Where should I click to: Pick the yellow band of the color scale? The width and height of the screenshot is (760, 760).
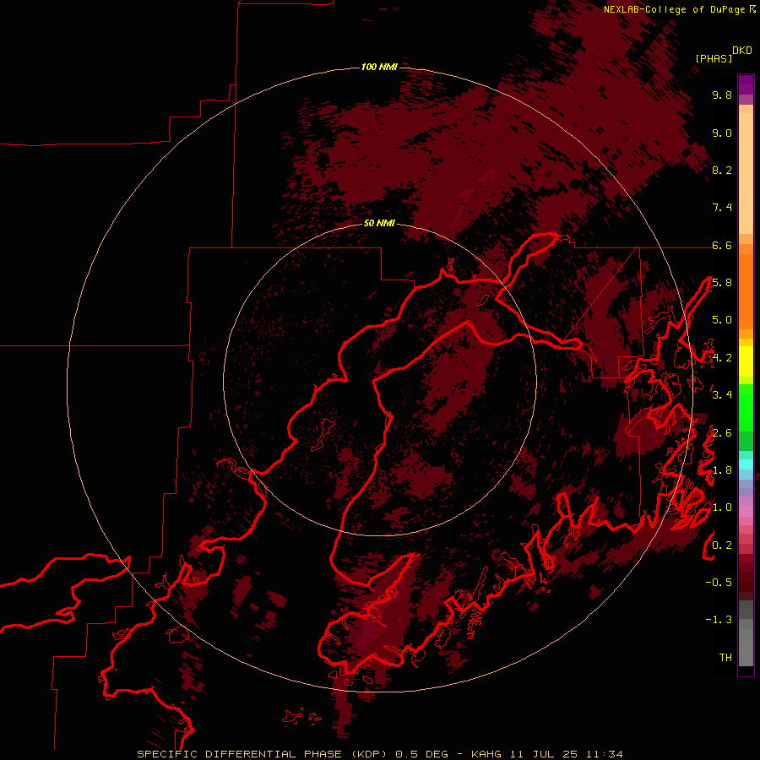click(x=746, y=361)
